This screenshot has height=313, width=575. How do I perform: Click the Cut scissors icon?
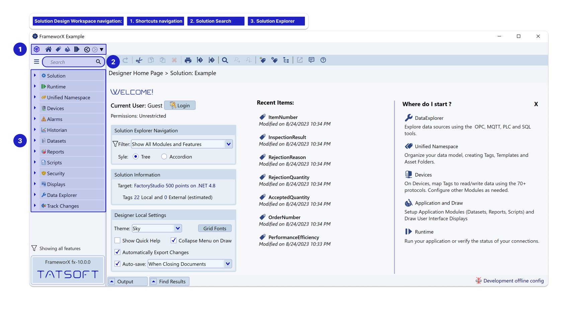click(139, 60)
